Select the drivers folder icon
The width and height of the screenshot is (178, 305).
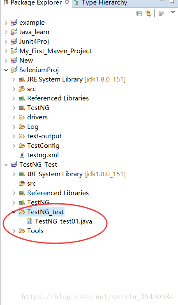click(x=22, y=117)
